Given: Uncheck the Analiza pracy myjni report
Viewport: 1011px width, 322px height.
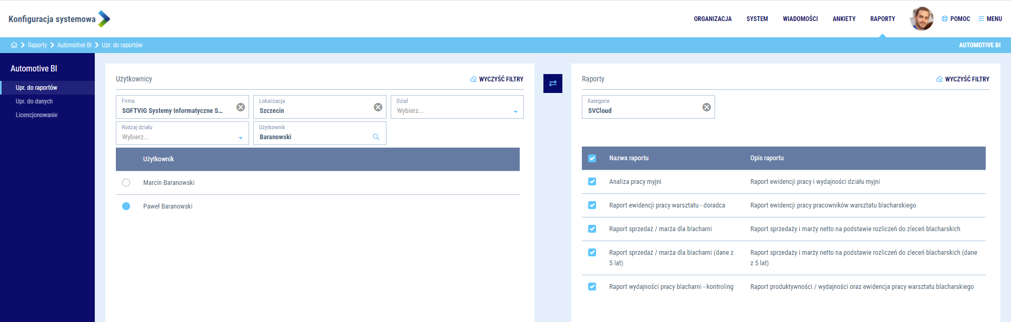Looking at the screenshot, I should point(592,182).
